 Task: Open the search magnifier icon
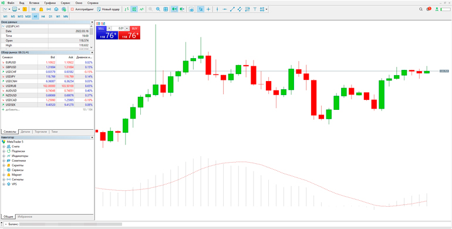click(421, 9)
